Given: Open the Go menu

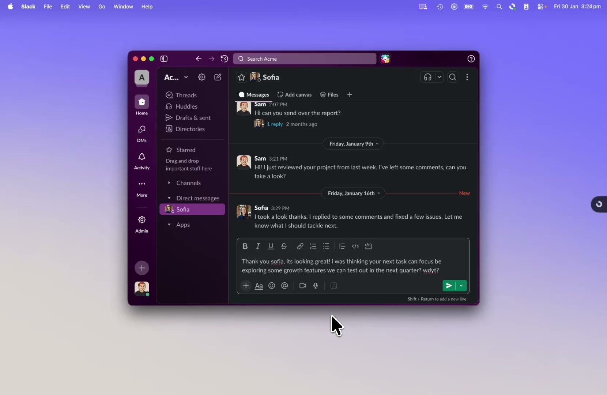Looking at the screenshot, I should [102, 7].
